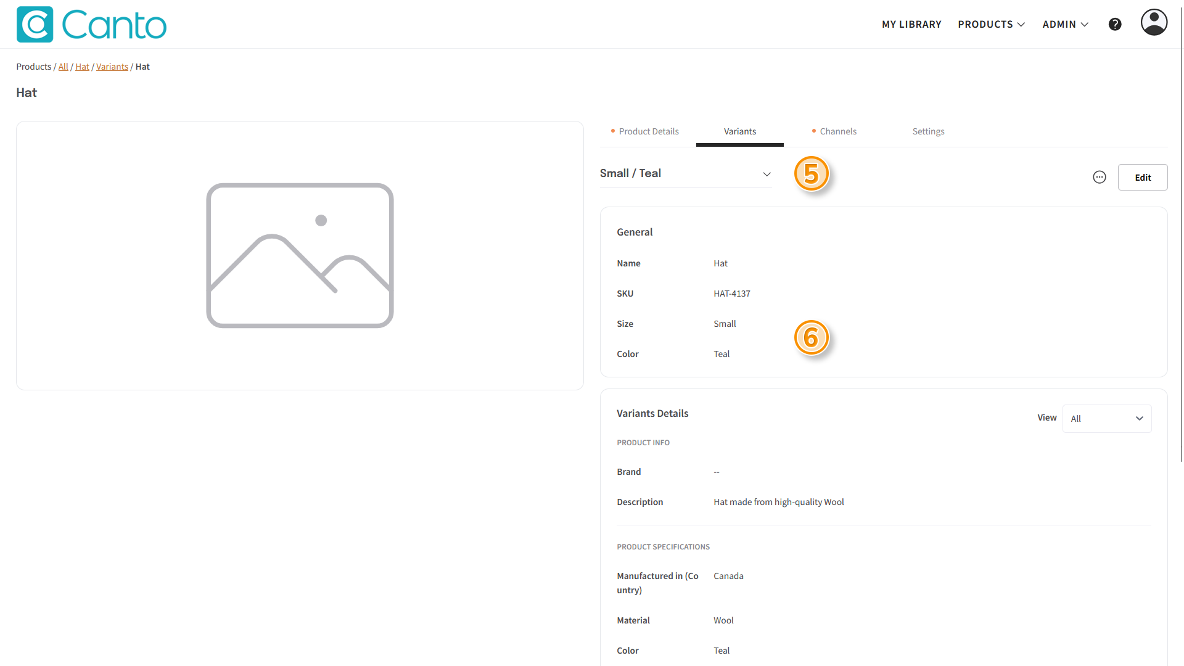The height and width of the screenshot is (666, 1184).
Task: Select the Variants tab
Action: [740, 131]
